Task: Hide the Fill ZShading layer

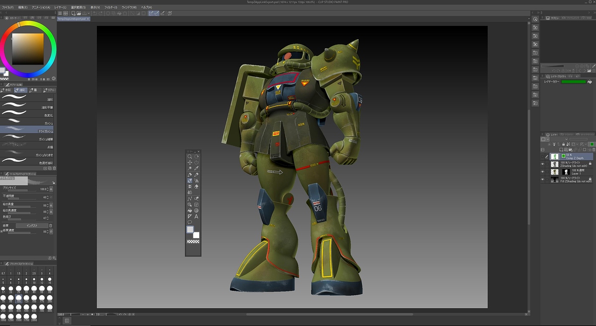Action: tap(542, 179)
